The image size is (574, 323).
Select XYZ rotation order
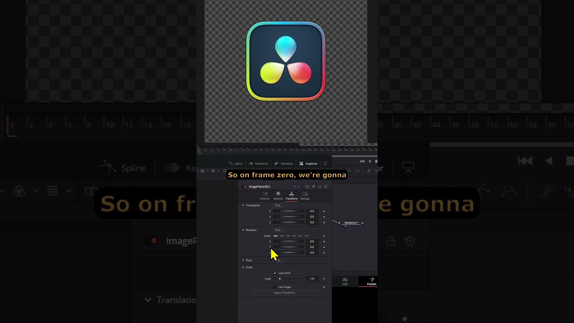[275, 236]
